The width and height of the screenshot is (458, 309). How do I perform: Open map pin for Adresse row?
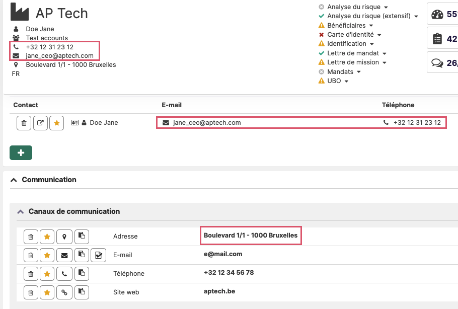pyautogui.click(x=64, y=237)
